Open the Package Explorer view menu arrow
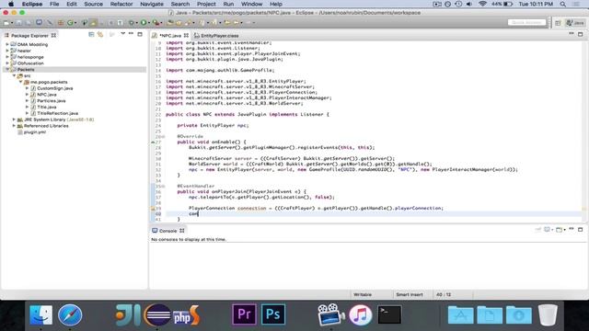Image resolution: width=589 pixels, height=331 pixels. click(x=122, y=34)
